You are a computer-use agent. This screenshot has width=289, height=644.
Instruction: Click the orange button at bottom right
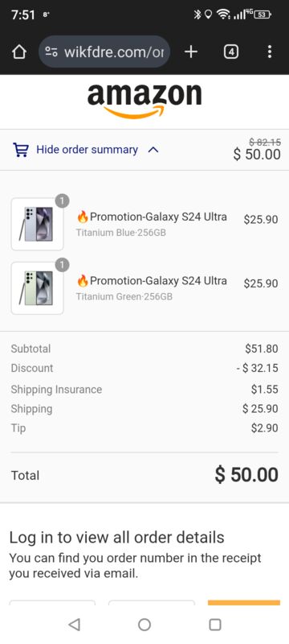click(244, 602)
